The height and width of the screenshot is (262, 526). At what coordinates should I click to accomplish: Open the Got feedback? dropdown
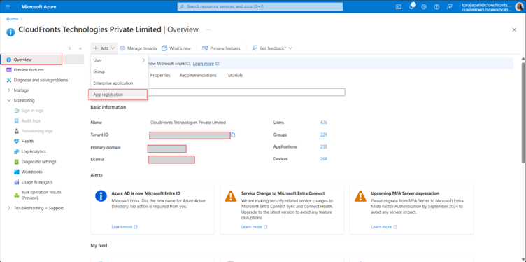[272, 48]
